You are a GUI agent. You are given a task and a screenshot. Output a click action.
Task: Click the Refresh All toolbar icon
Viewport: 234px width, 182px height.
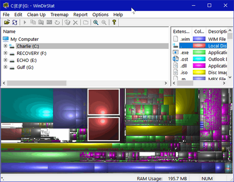point(15,22)
